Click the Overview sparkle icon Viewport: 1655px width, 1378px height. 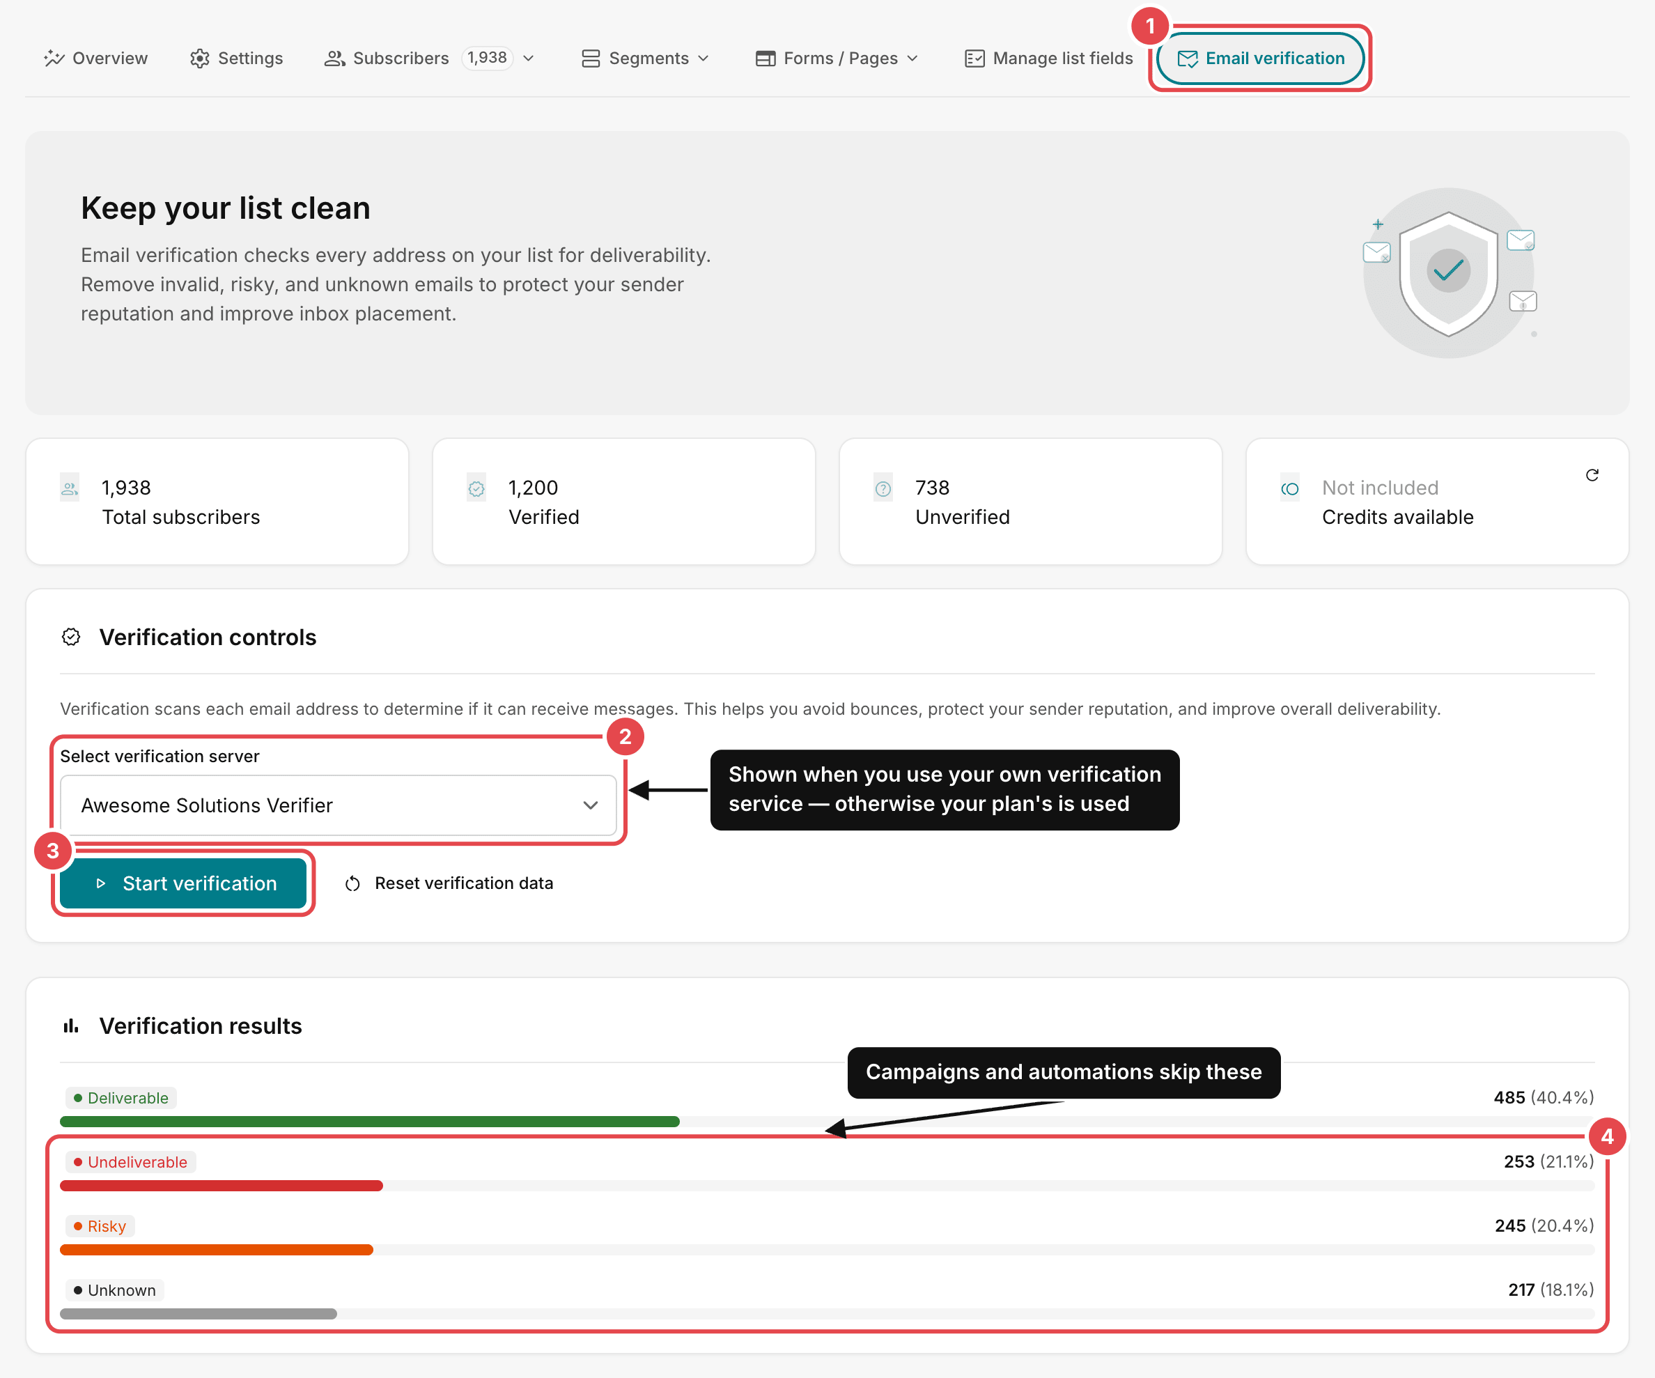[54, 59]
